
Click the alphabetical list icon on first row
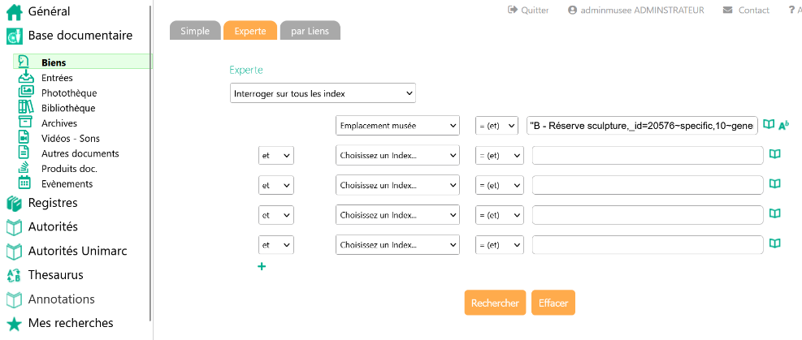[x=784, y=125]
